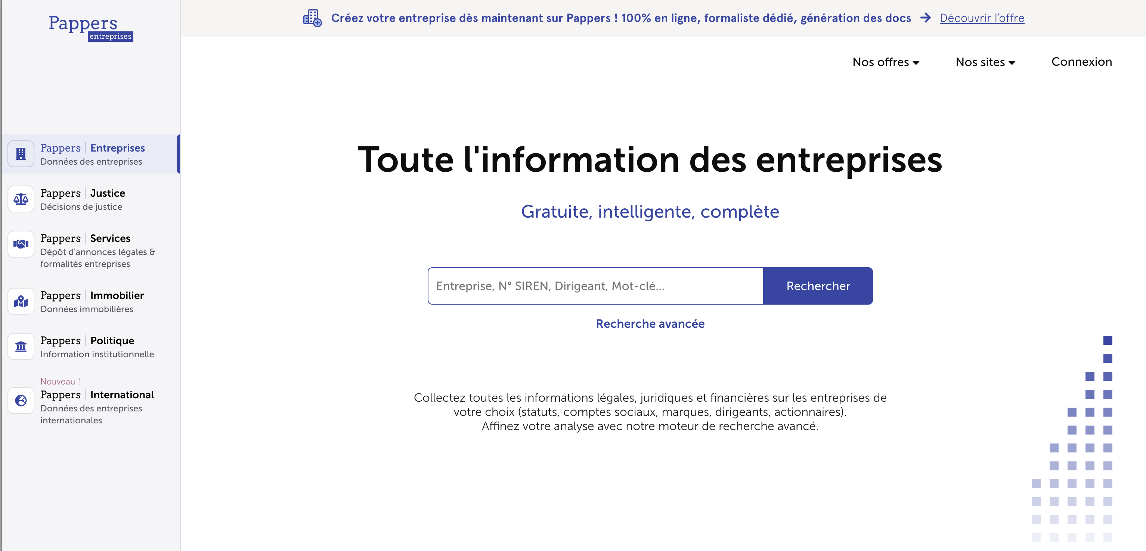The width and height of the screenshot is (1146, 551).
Task: Click text Dépôt d'annonces légales & formalités
Action: tap(98, 258)
